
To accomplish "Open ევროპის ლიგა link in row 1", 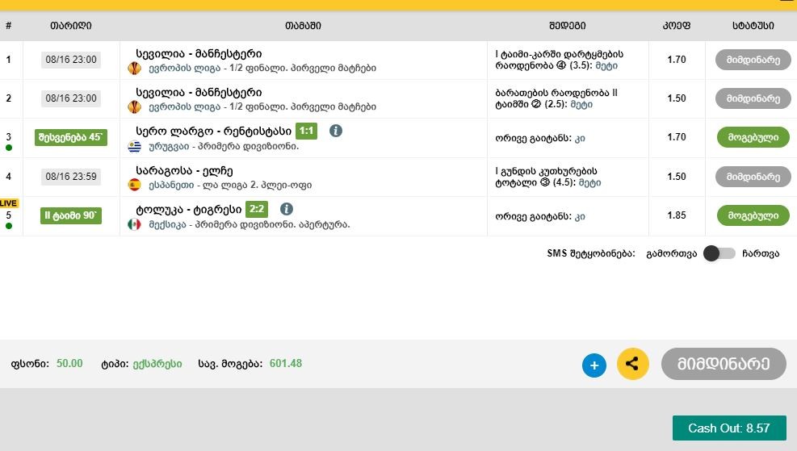I will point(184,68).
